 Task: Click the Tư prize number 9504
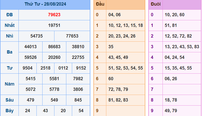click(x=28, y=68)
